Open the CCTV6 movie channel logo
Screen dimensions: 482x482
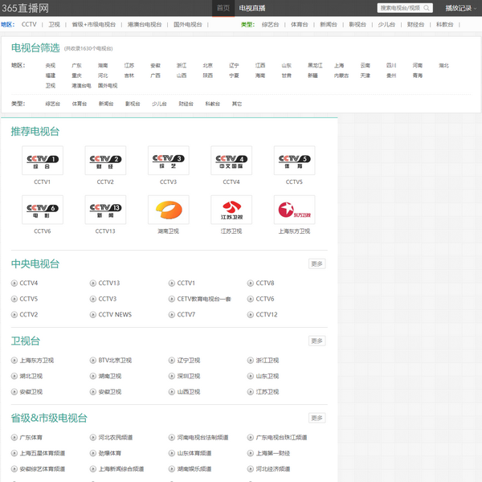43,210
